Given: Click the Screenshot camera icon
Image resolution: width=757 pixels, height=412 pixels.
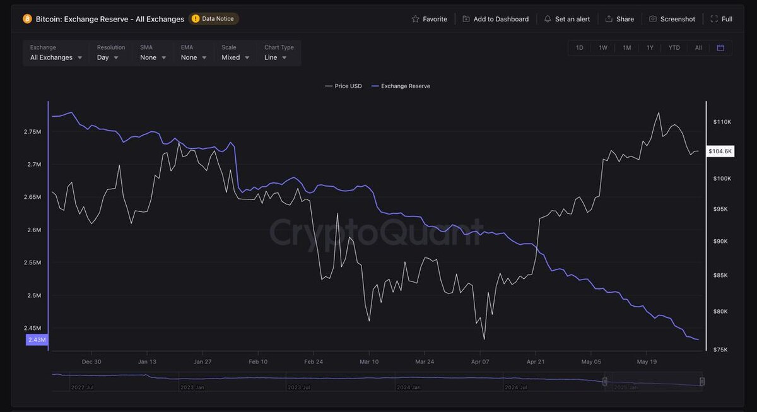Looking at the screenshot, I should [653, 19].
